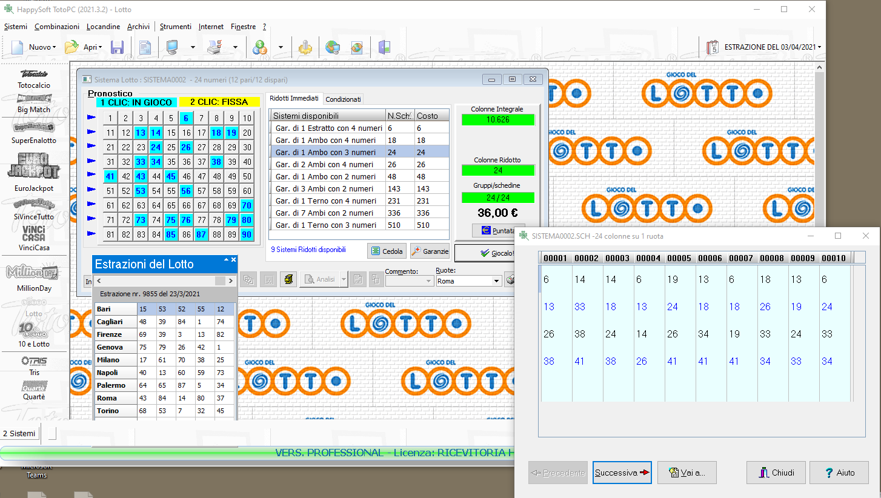881x498 pixels.
Task: Click the Successiva button
Action: click(x=622, y=473)
